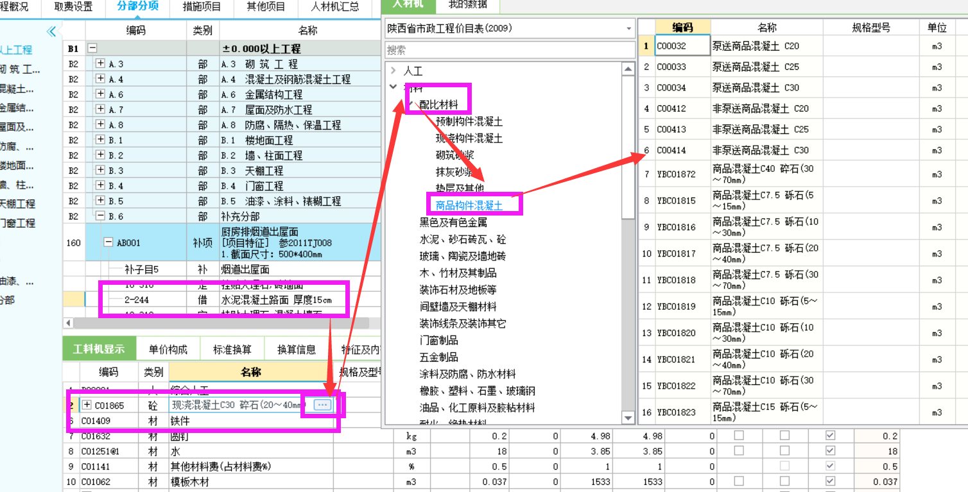Click the left arrow of horizontal scrollbar

68,322
